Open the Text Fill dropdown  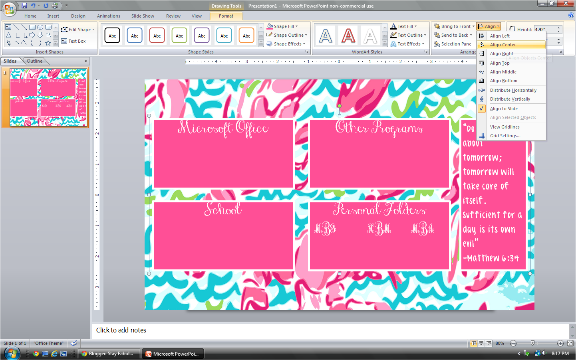coord(415,26)
